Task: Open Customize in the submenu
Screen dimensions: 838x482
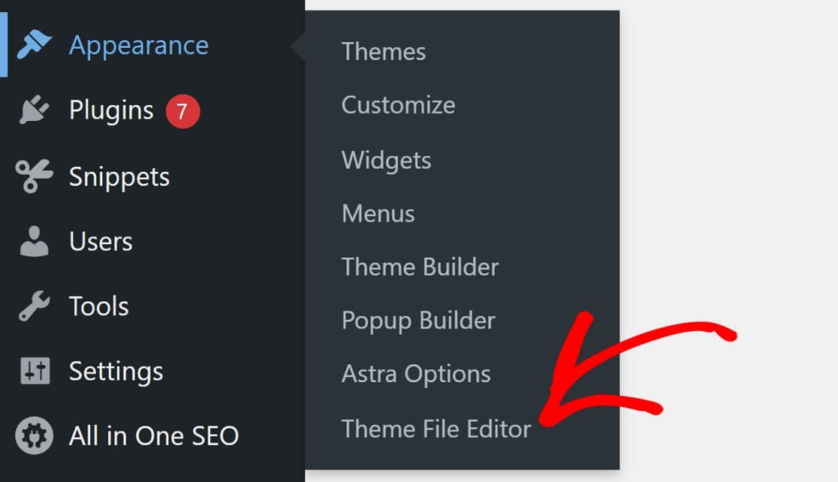Action: 398,105
